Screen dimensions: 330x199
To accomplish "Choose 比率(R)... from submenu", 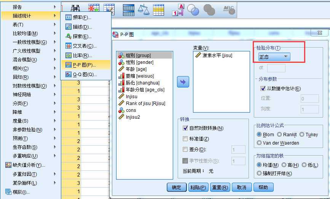I will pyautogui.click(x=86, y=56).
